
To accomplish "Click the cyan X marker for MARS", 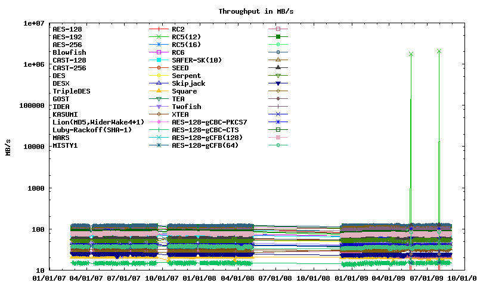I will click(x=159, y=137).
